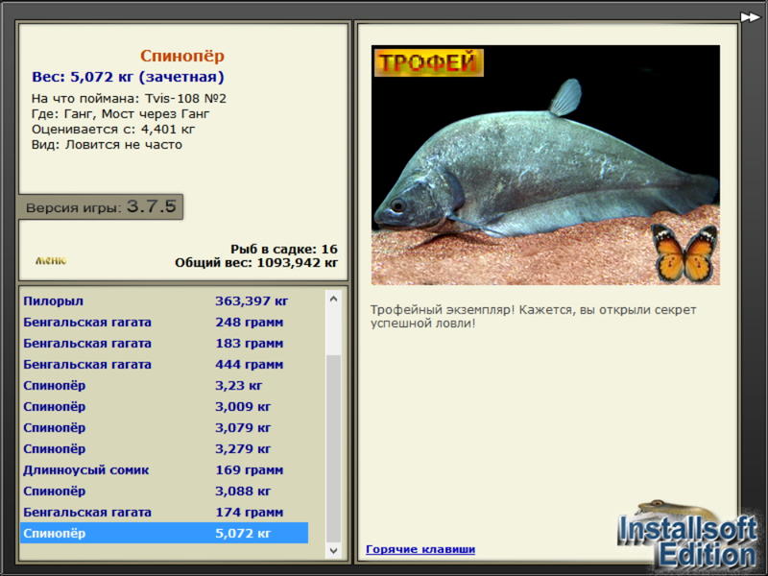
Task: Select Бенгальская гагата 183 грамм row
Action: coord(164,344)
